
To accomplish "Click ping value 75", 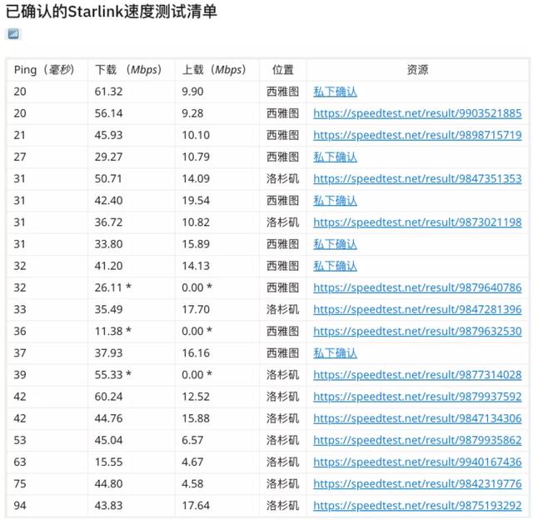I will coord(20,483).
